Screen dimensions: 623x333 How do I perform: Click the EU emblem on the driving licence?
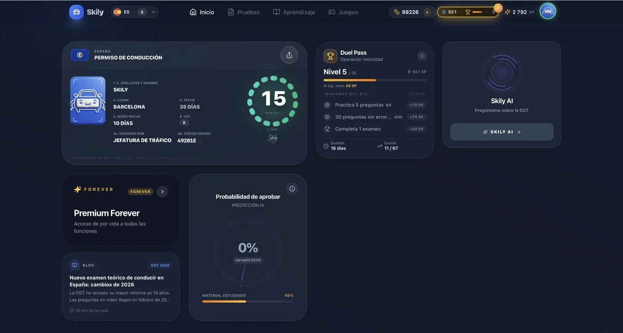click(80, 55)
